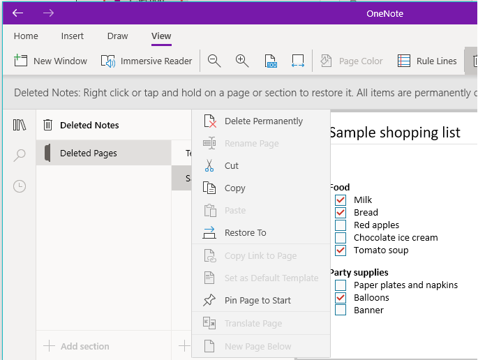This screenshot has width=478, height=360.
Task: Click the Sample shopping list title
Action: pyautogui.click(x=395, y=133)
